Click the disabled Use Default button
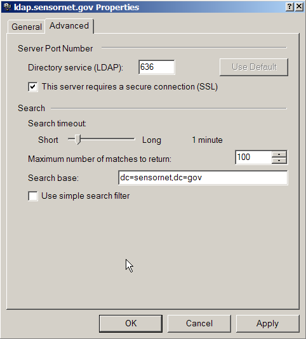 point(254,67)
